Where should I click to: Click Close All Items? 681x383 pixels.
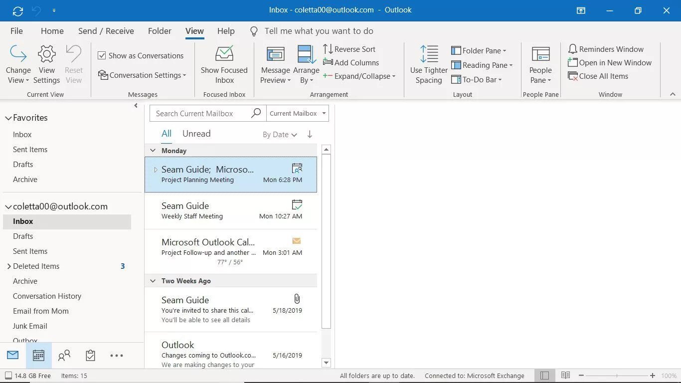598,76
